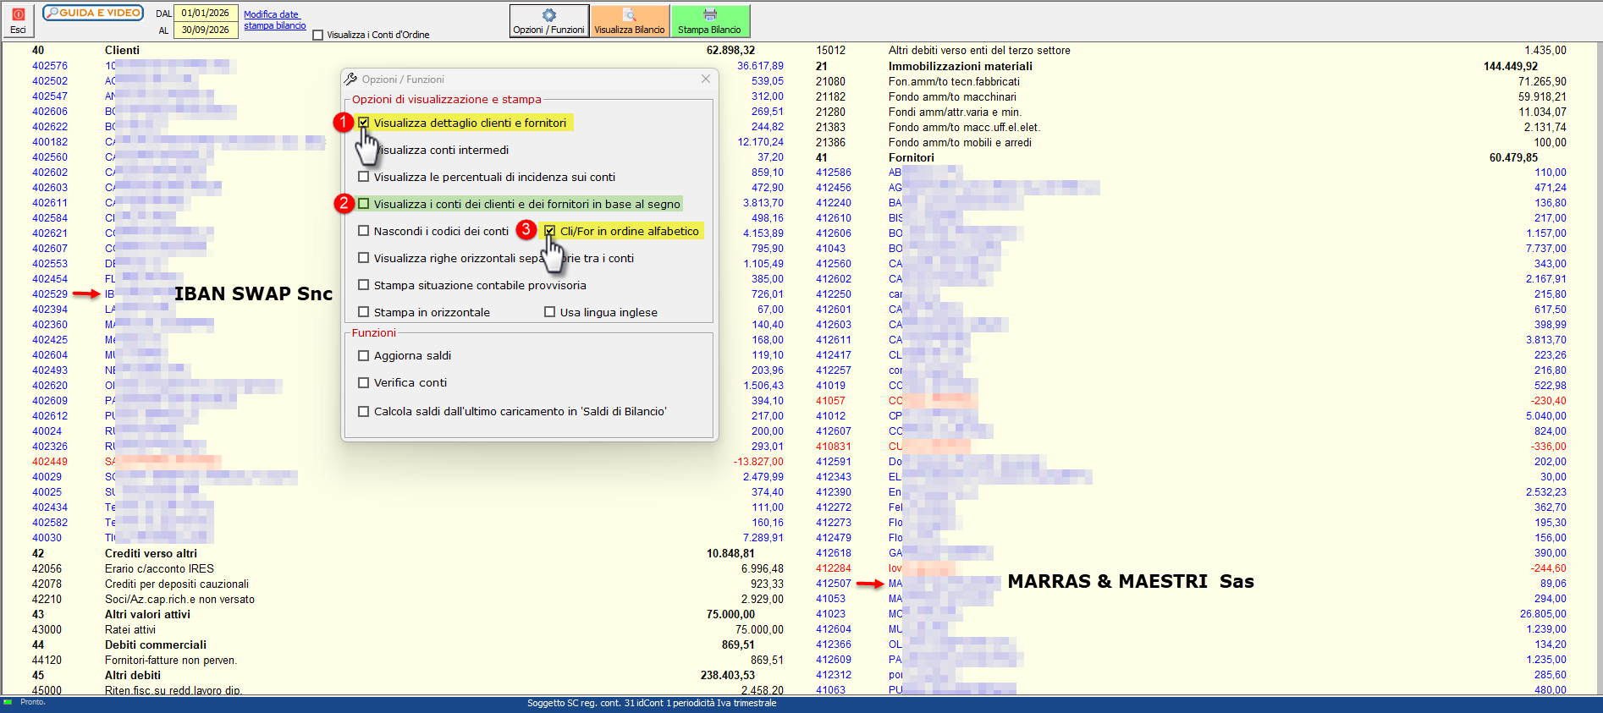The width and height of the screenshot is (1603, 713).
Task: Click Ratei attivi account row
Action: tap(130, 630)
